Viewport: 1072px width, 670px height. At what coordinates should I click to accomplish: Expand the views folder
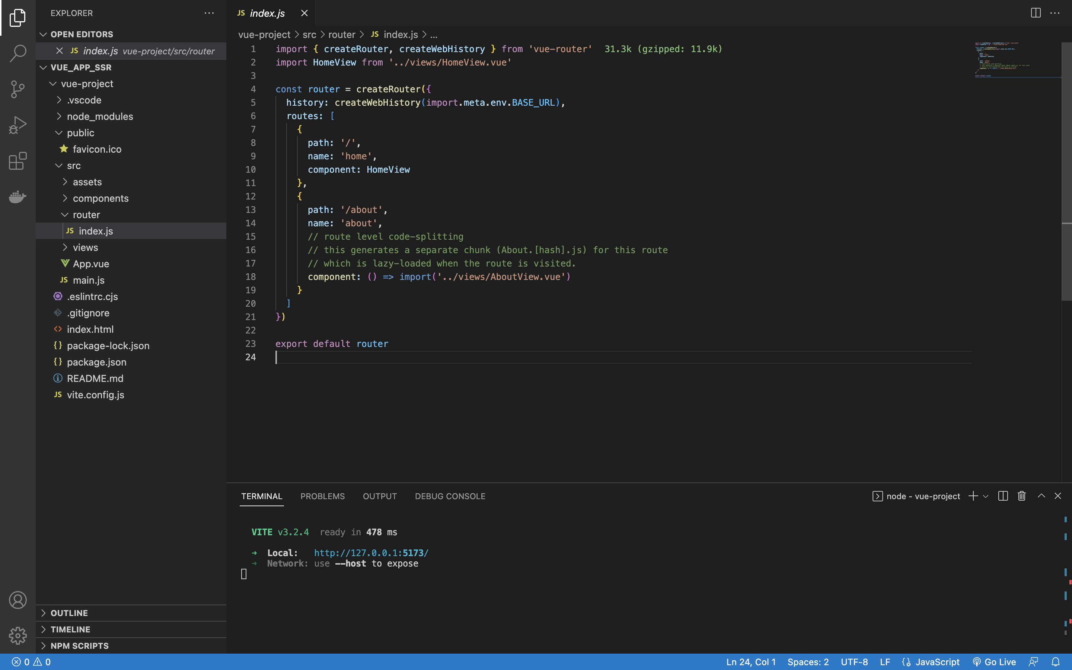tap(131, 248)
